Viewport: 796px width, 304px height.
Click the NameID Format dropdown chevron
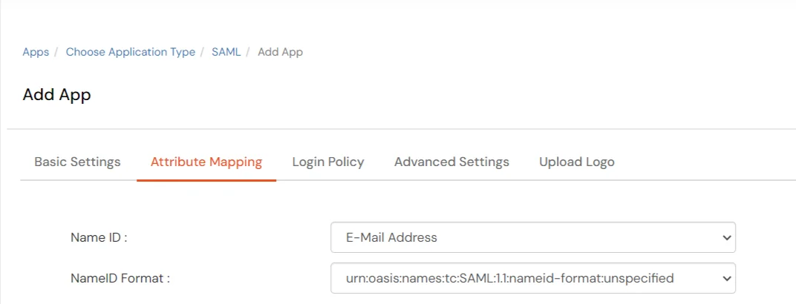(726, 279)
